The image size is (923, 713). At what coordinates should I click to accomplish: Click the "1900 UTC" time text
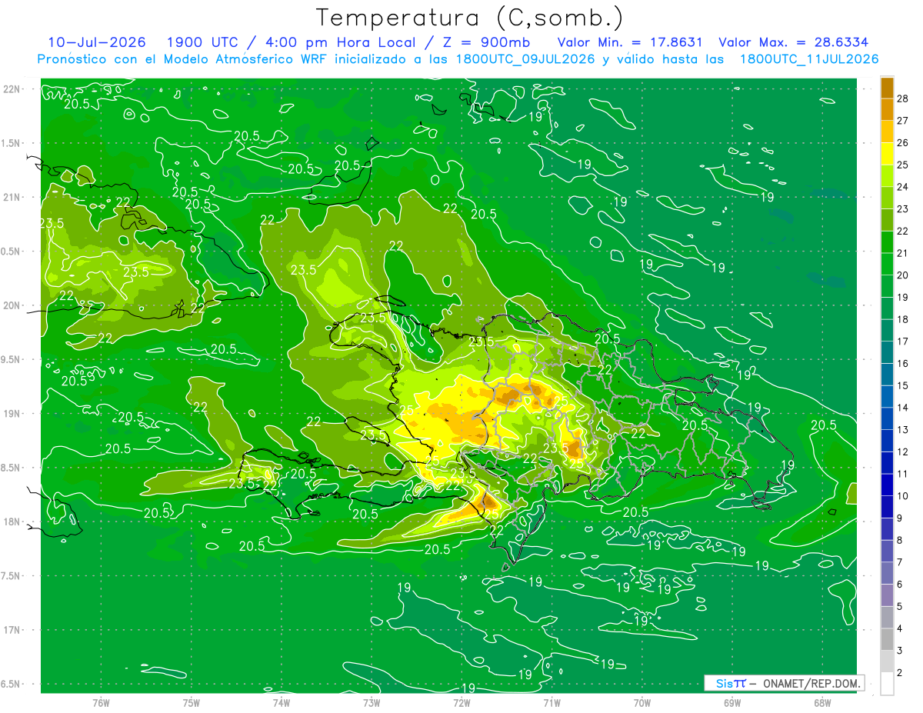(204, 42)
